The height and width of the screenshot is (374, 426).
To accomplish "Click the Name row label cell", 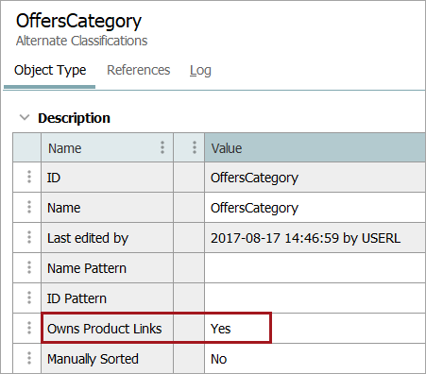I will pos(107,208).
